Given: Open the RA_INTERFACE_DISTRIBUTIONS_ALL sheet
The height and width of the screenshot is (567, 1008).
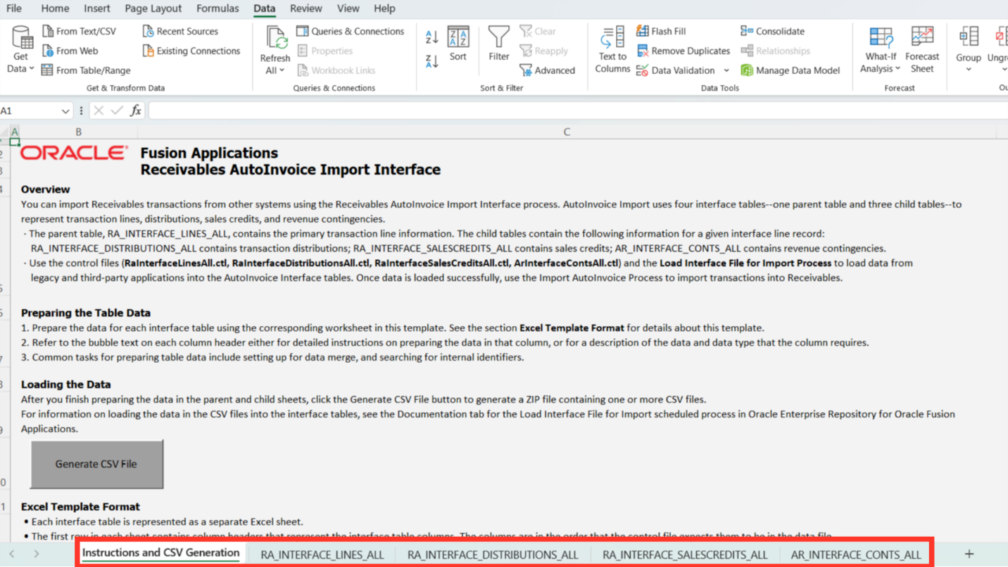Looking at the screenshot, I should (x=493, y=554).
